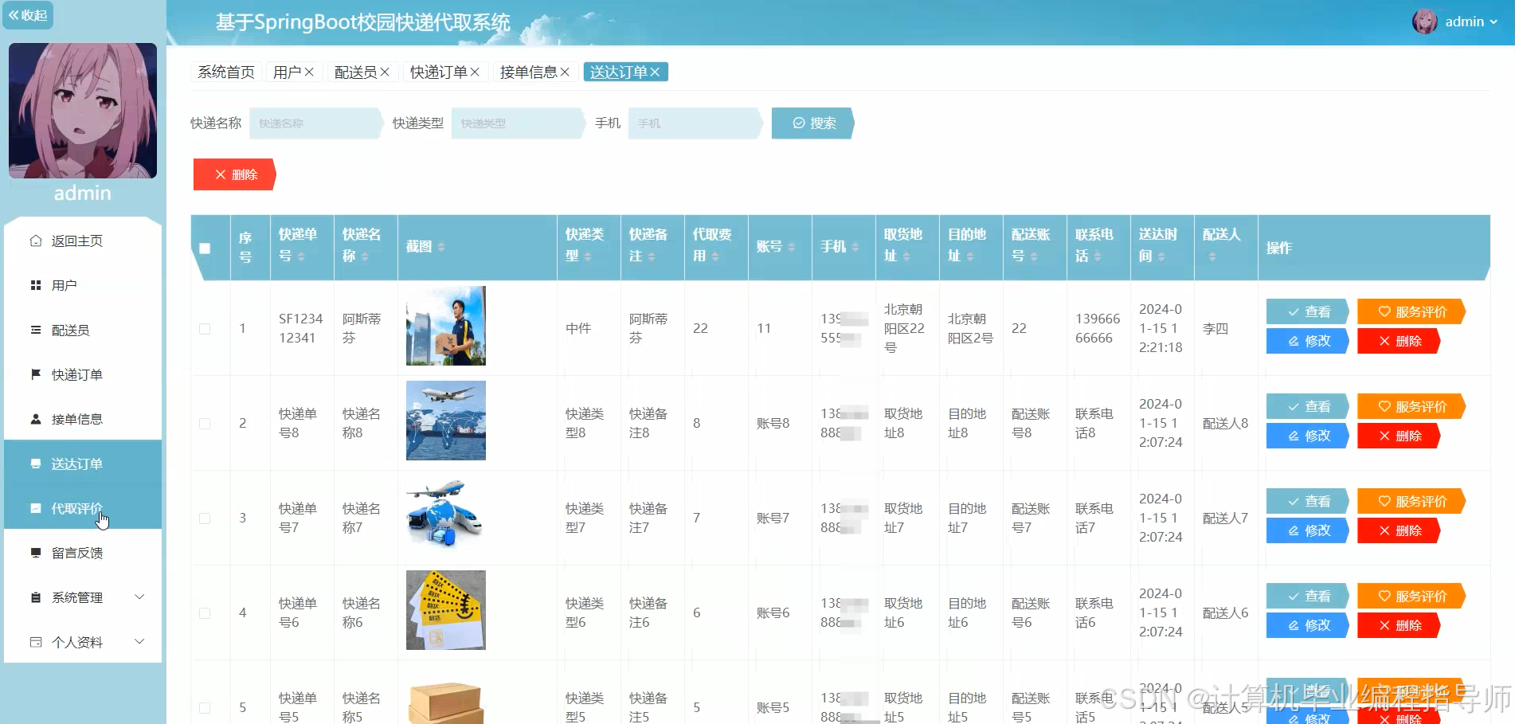1515x724 pixels.
Task: Switch to the 系统首页 tab
Action: (225, 72)
